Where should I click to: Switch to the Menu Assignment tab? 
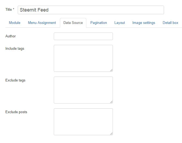coord(42,23)
